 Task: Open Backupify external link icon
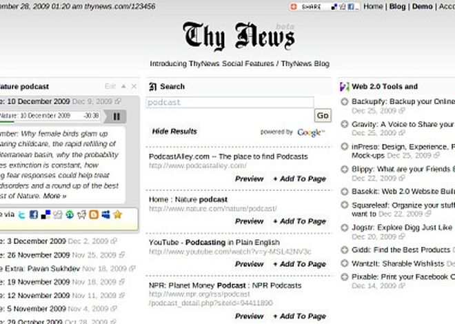[x=402, y=111]
